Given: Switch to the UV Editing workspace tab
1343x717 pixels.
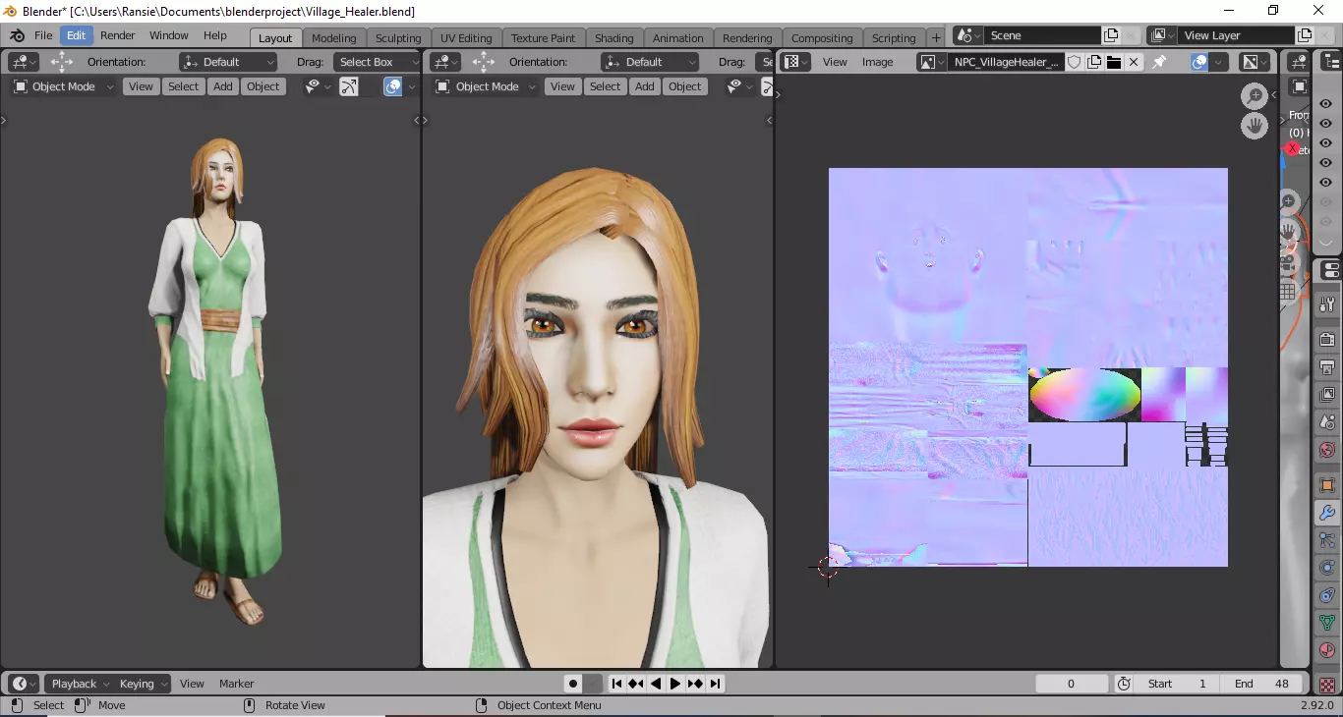Looking at the screenshot, I should [466, 38].
